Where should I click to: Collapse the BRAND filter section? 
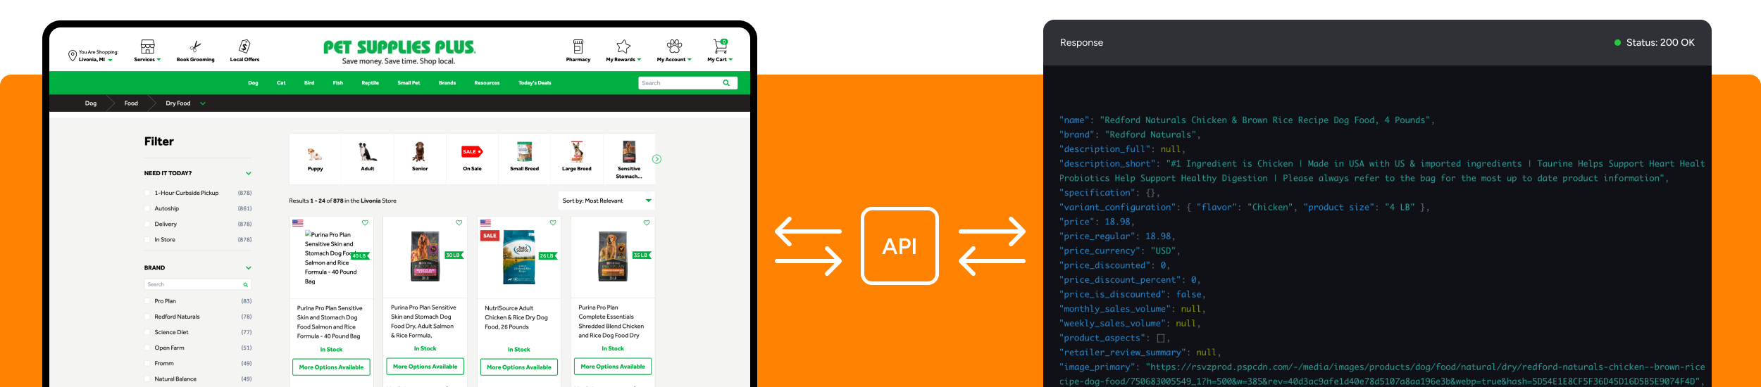(x=248, y=268)
